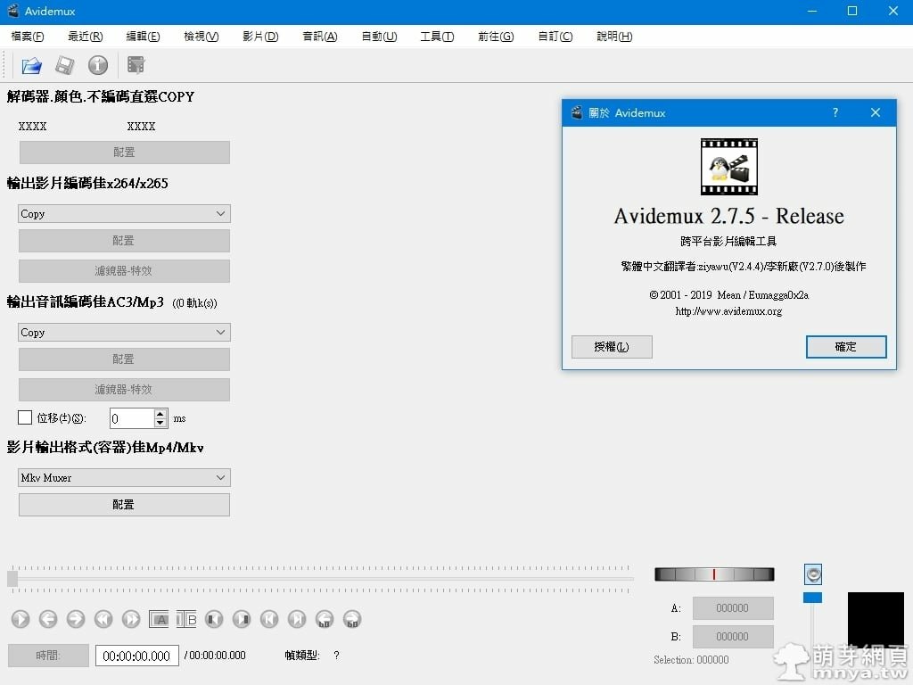
Task: Click the jog shuttle wheel control
Action: [714, 574]
